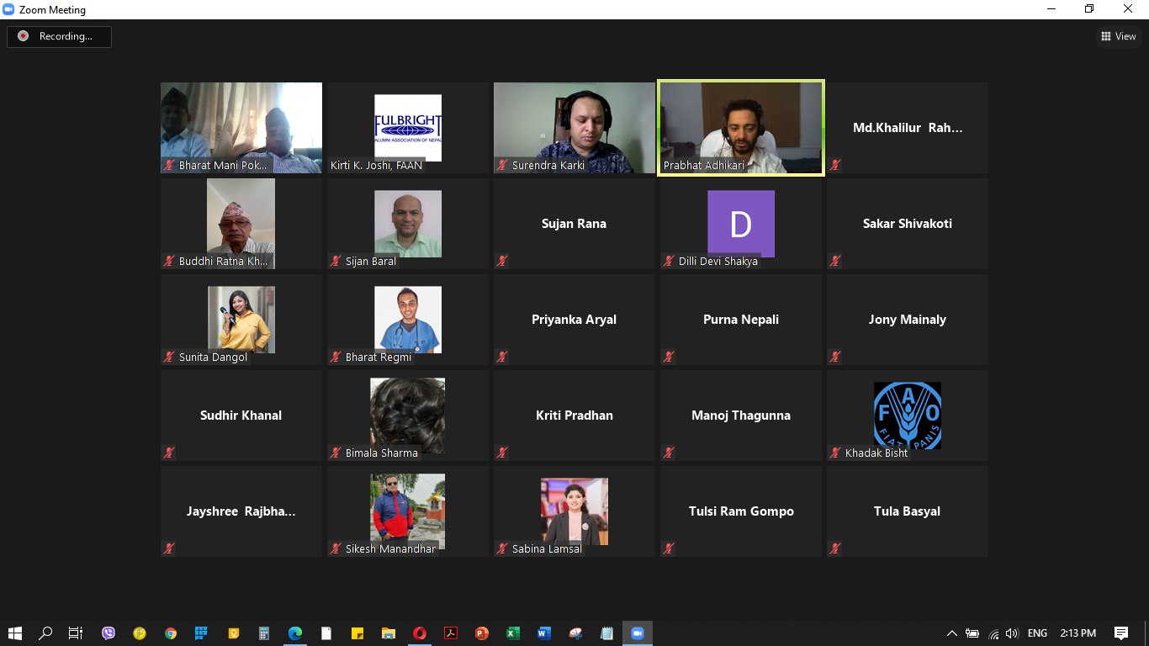Click muted mic icon on Md.Khalilur tile
The width and height of the screenshot is (1149, 646).
click(835, 166)
